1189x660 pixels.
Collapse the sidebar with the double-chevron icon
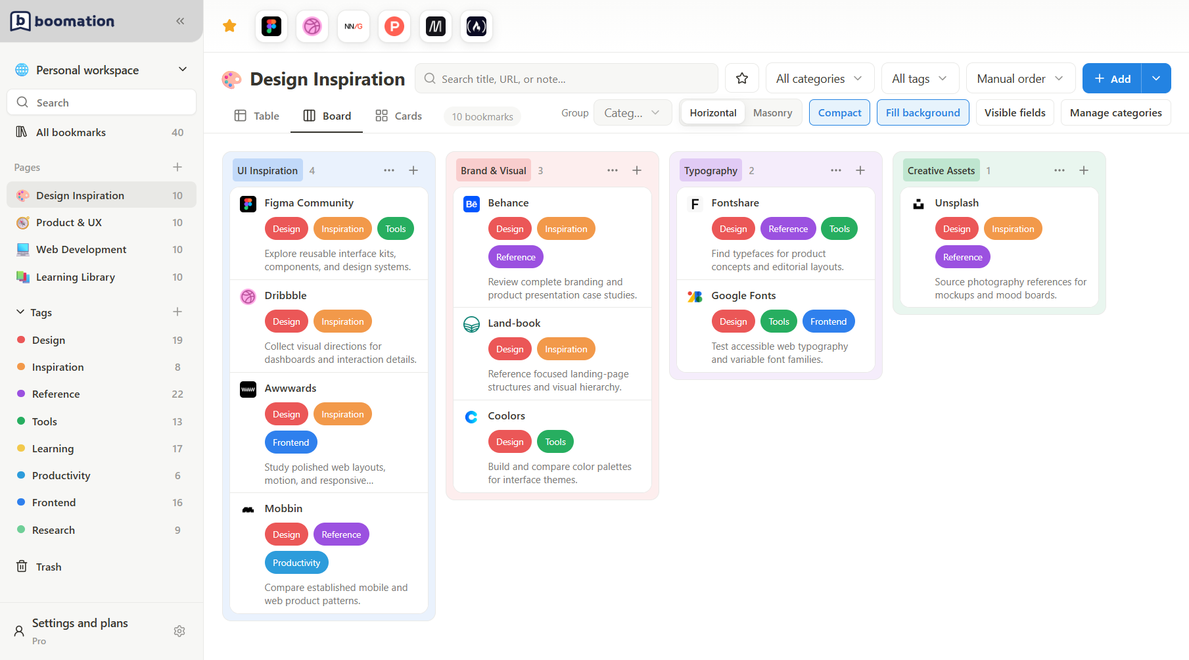pyautogui.click(x=180, y=21)
